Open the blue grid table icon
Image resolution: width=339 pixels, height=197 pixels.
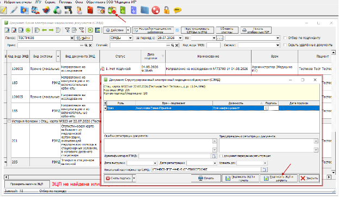(x=145, y=10)
